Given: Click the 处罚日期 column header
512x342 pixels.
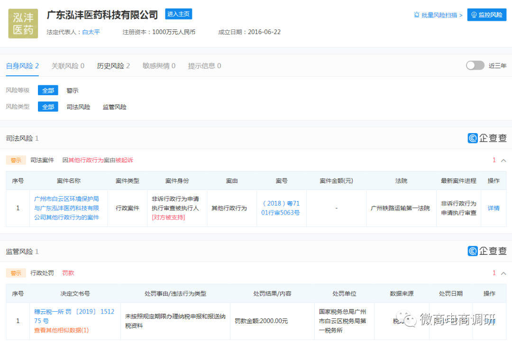Looking at the screenshot, I should 451,294.
